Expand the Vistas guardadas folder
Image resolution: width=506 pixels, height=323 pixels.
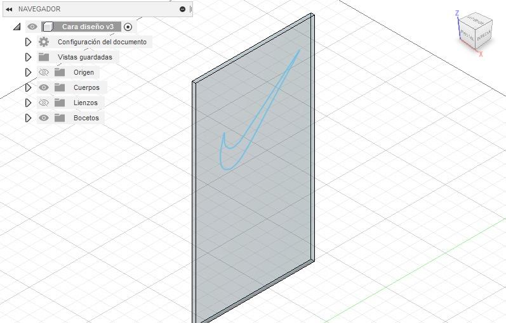pos(28,57)
